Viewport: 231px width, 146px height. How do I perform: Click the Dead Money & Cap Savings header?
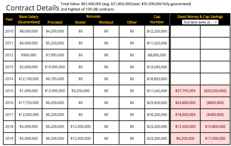pos(200,17)
